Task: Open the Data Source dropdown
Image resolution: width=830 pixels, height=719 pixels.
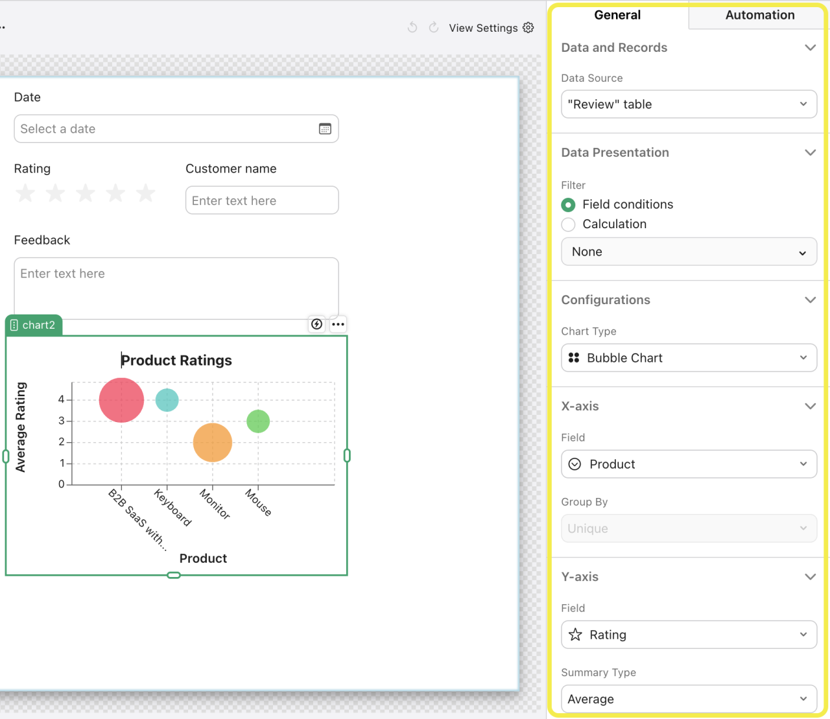Action: click(x=689, y=104)
